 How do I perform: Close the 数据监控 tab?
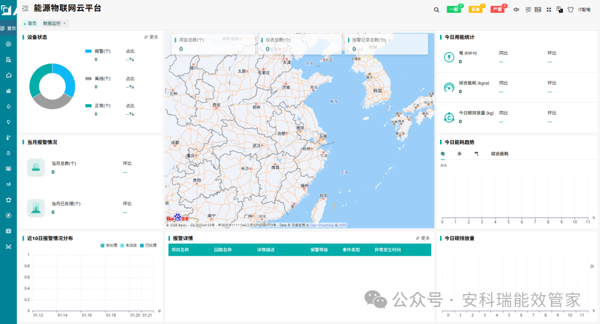pyautogui.click(x=64, y=23)
